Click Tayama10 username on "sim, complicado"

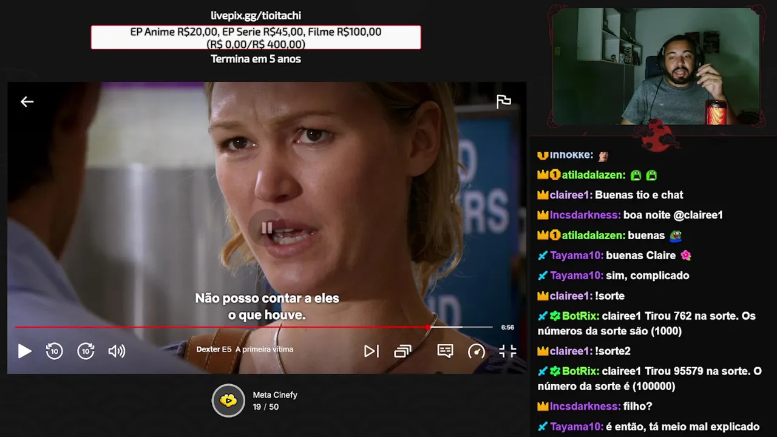577,276
